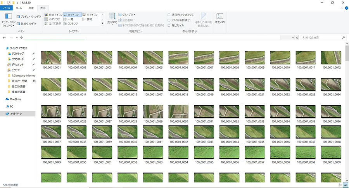Open Documents (ドキュメント) in navigation pane

tap(16, 65)
